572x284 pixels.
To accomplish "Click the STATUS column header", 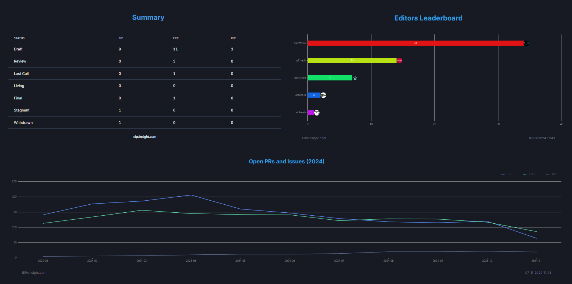I will (19, 38).
